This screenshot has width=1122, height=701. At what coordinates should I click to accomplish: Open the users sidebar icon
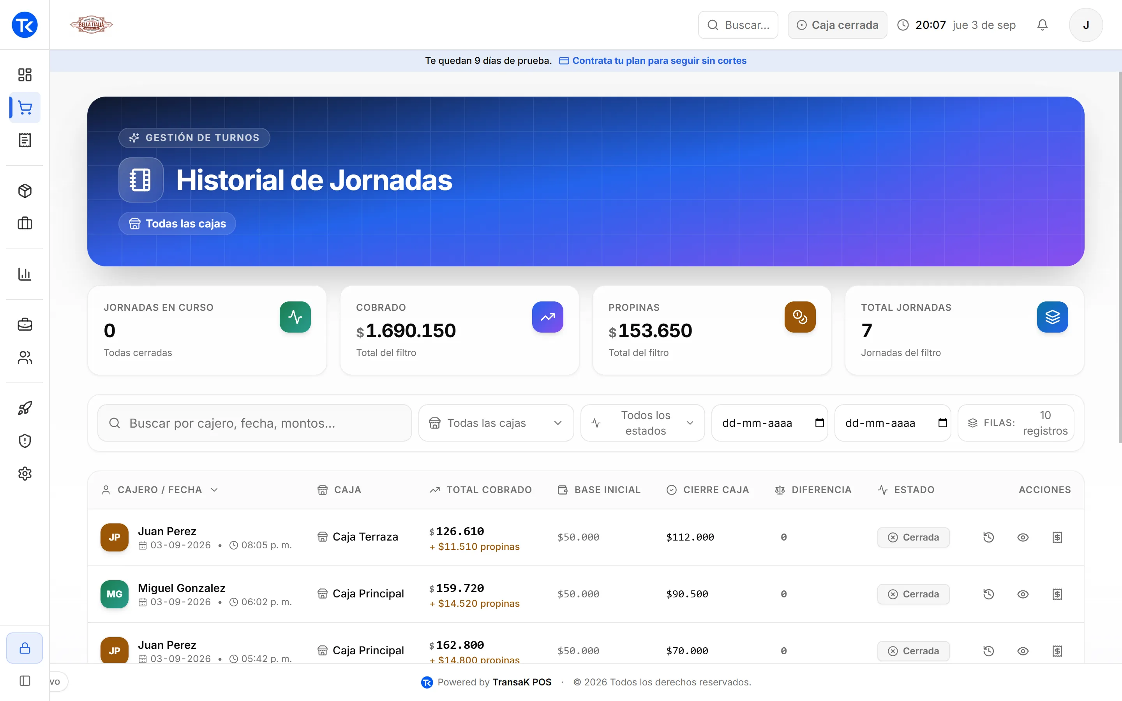25,358
